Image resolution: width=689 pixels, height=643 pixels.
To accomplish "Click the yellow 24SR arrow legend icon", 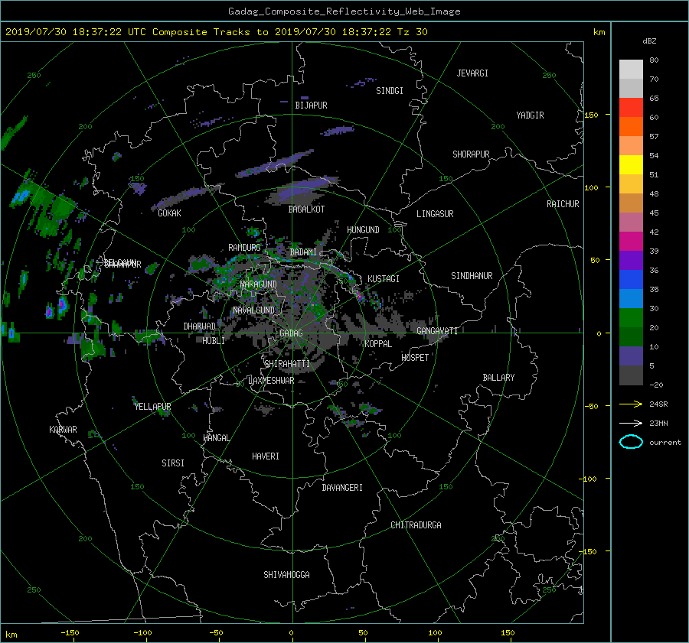I will click(631, 404).
